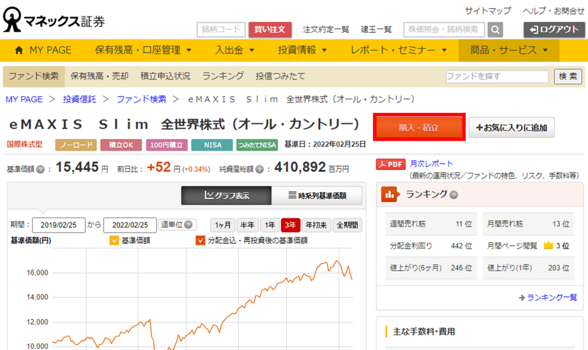Click 分配金利回り ranking row
This screenshot has height=350, width=588.
[431, 246]
